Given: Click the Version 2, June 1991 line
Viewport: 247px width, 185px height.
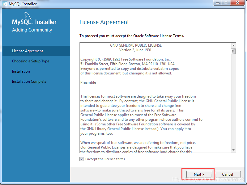Looking at the screenshot, I should [x=135, y=50].
